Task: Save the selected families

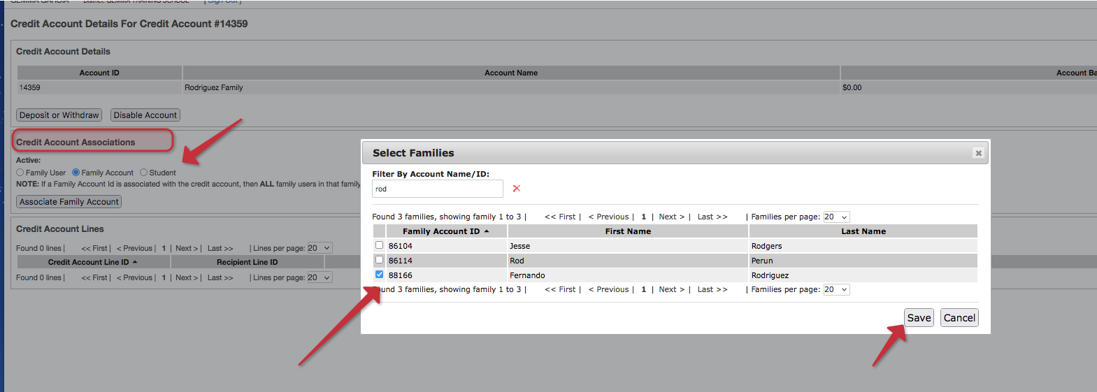Action: [919, 318]
